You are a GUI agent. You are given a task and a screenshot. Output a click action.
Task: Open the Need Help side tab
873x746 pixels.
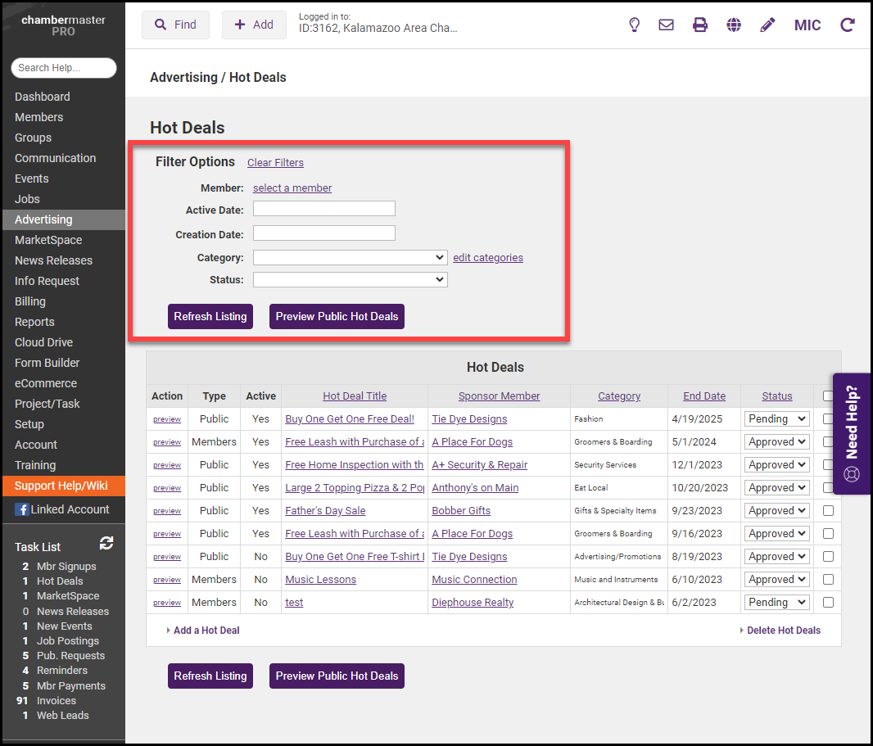(852, 433)
